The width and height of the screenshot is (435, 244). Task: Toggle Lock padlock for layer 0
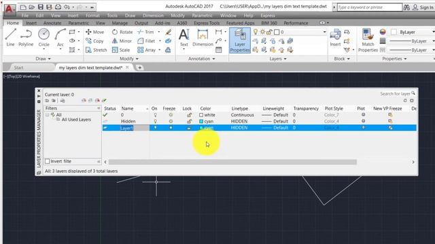click(189, 115)
